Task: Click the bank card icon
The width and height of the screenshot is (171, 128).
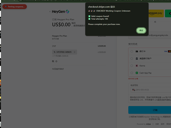Action: 137,51
